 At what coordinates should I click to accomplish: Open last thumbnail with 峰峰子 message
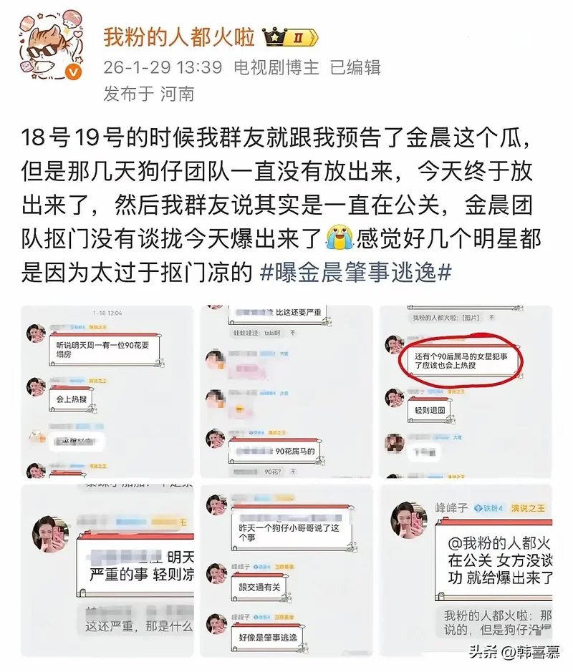[466, 570]
